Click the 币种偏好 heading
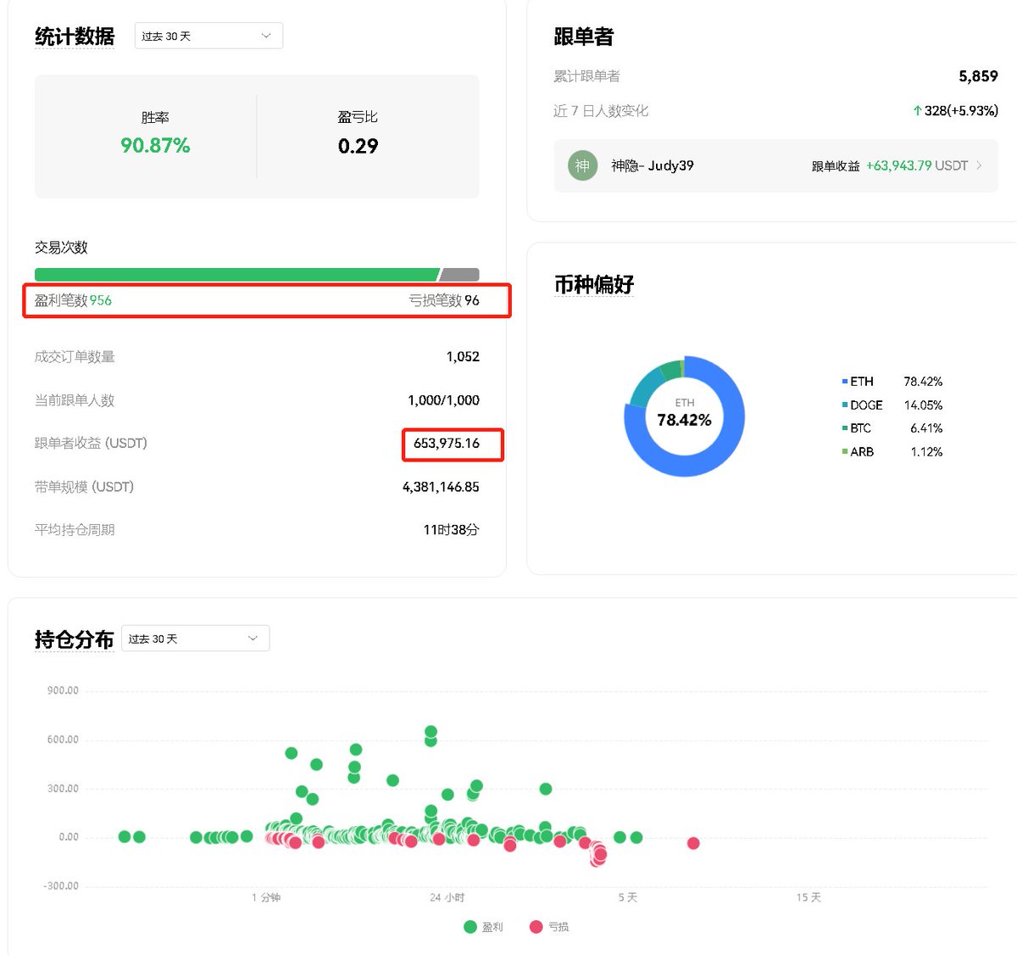The height and width of the screenshot is (955, 1017). click(x=594, y=284)
